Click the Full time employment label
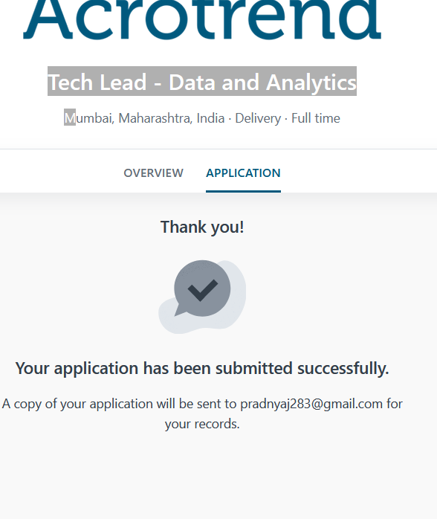This screenshot has width=437, height=519. [316, 118]
